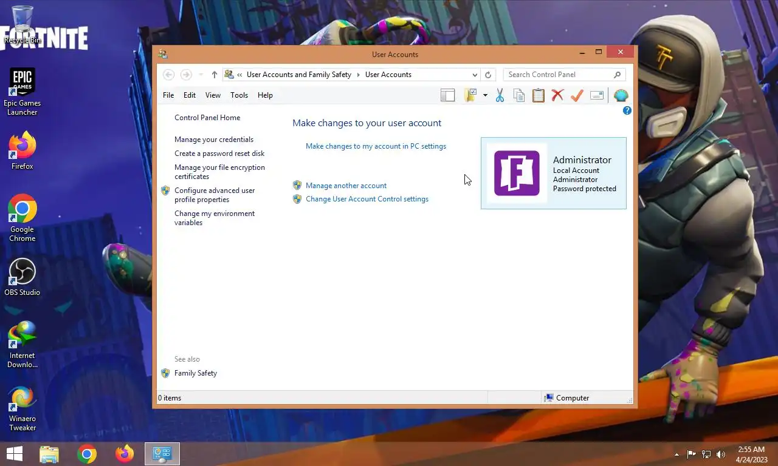Screen dimensions: 778x466
Task: Click the Cut scissors icon
Action: coord(500,95)
